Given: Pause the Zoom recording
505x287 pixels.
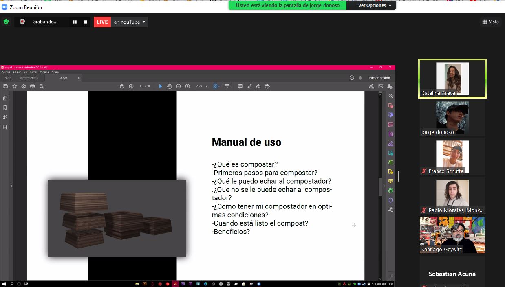Looking at the screenshot, I should [x=75, y=22].
